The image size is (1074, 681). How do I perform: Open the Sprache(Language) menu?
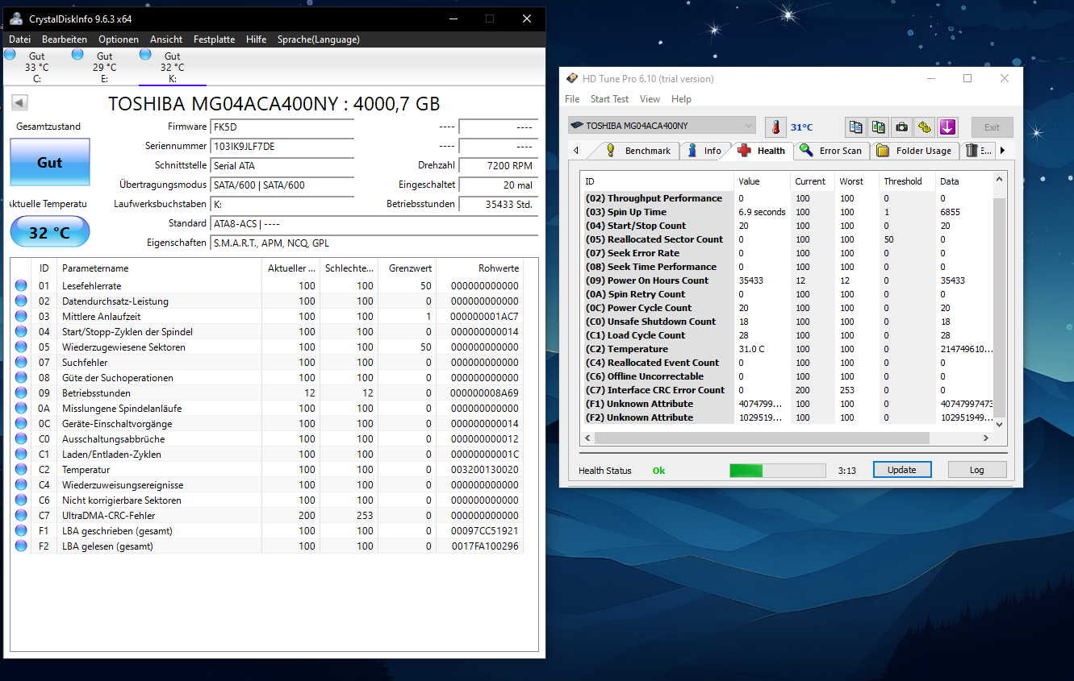(319, 39)
